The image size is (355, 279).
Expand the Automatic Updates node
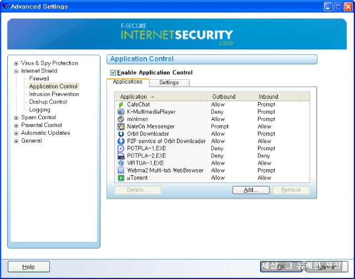tap(16, 133)
